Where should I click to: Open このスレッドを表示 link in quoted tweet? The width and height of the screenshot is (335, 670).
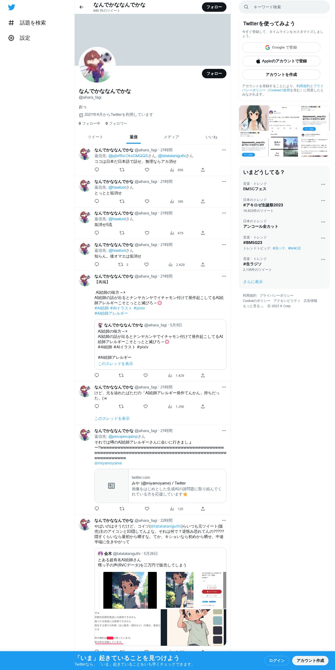[115, 364]
